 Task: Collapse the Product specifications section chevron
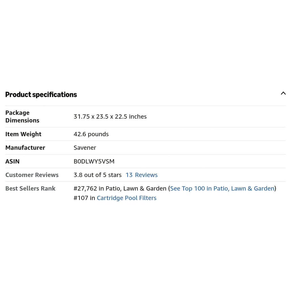283,93
